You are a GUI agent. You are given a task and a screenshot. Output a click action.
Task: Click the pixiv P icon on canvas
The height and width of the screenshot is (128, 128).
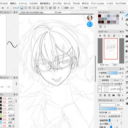point(90,24)
